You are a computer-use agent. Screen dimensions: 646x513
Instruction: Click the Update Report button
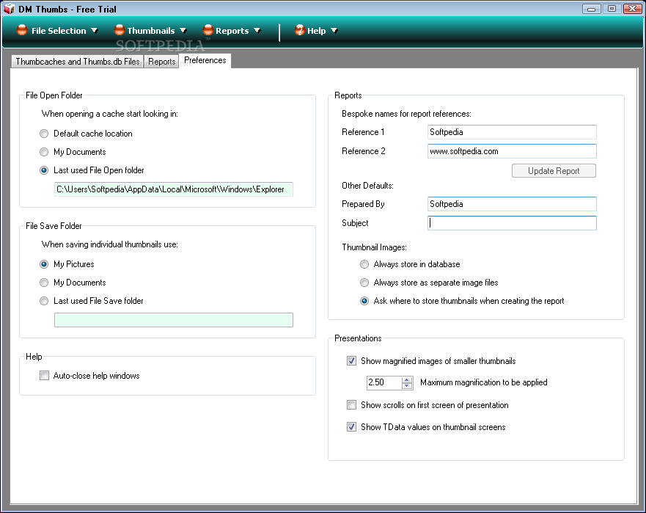tap(554, 171)
